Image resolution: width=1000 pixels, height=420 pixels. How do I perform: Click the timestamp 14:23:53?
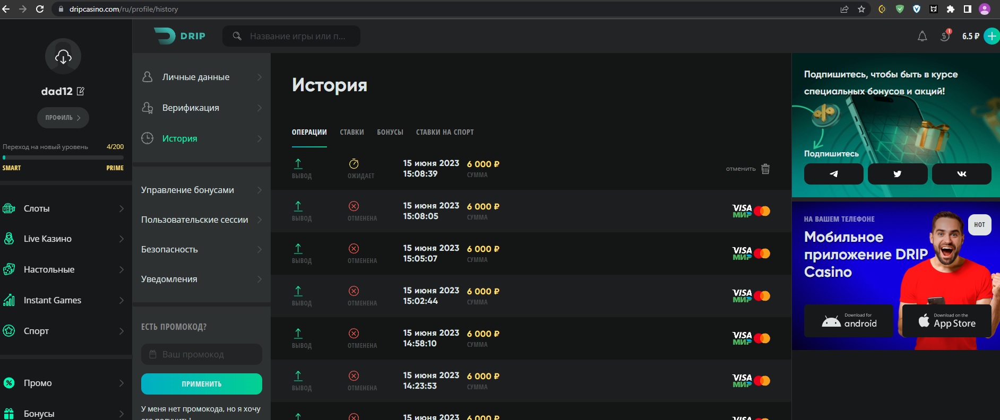click(420, 386)
